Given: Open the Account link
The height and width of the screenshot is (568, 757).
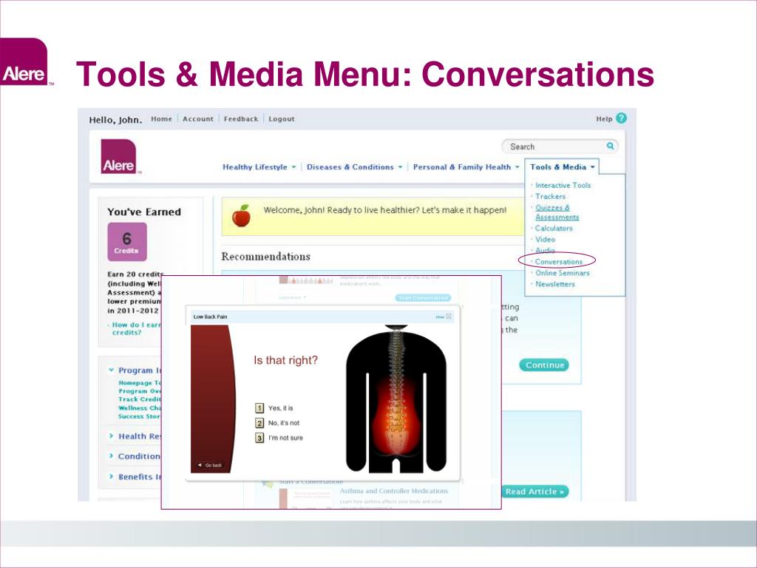Looking at the screenshot, I should [x=198, y=119].
